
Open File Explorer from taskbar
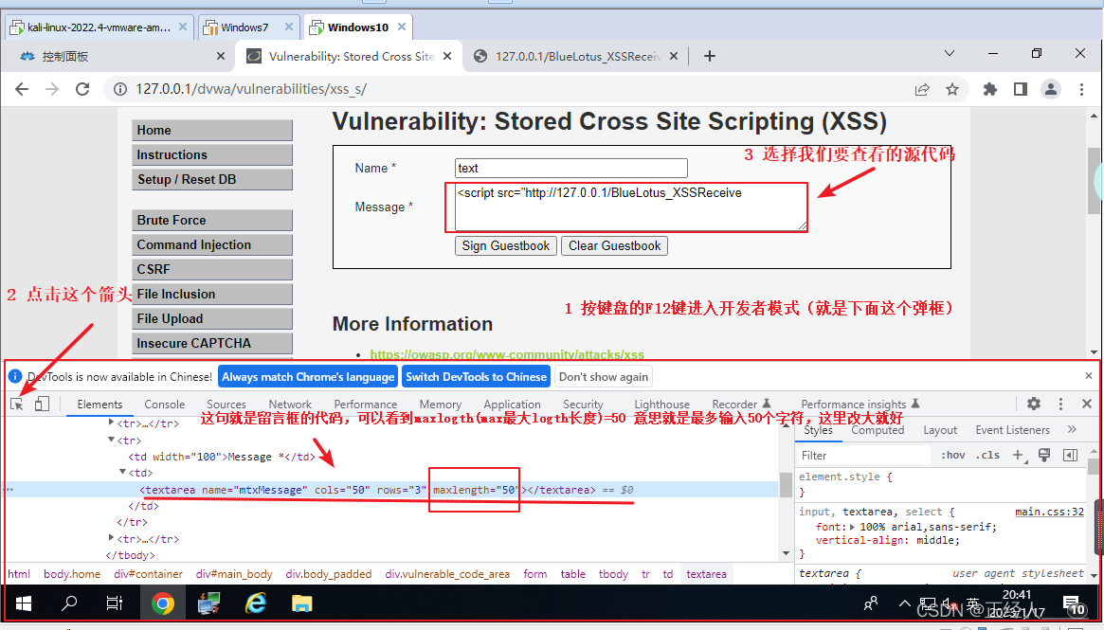pyautogui.click(x=302, y=603)
